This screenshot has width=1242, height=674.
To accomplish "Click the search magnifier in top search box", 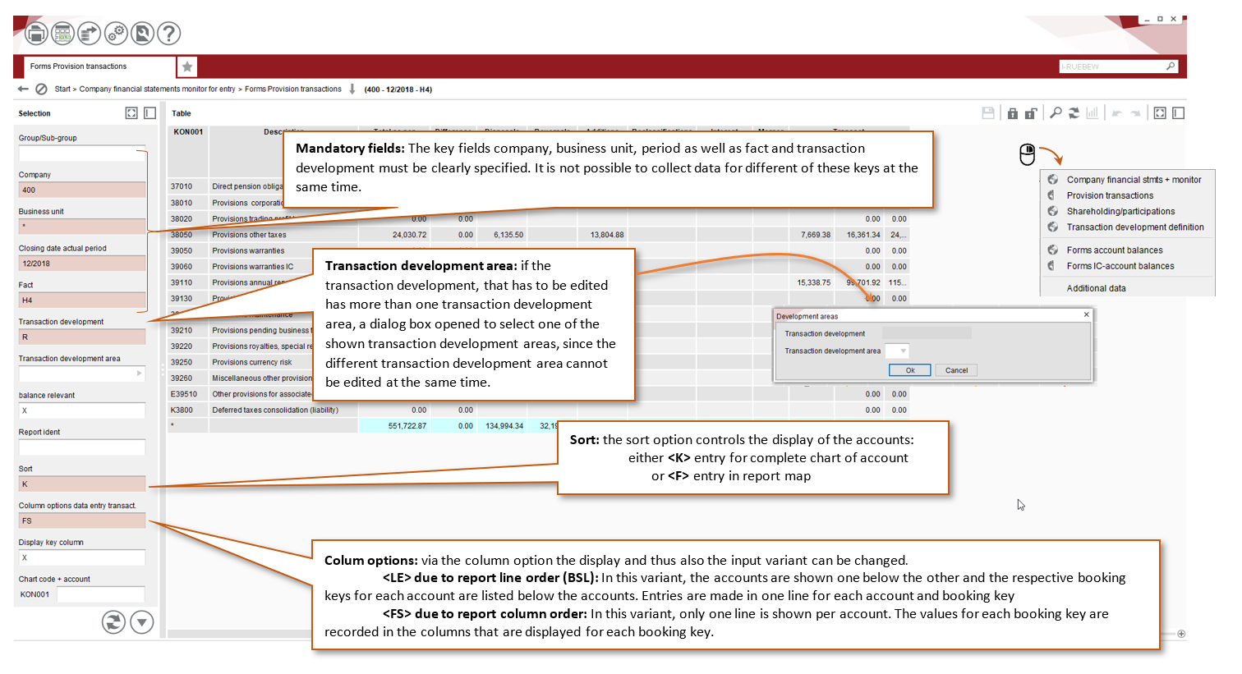I will (1171, 66).
